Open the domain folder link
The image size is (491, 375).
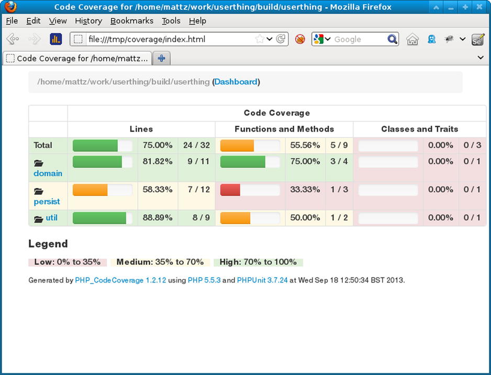click(48, 173)
